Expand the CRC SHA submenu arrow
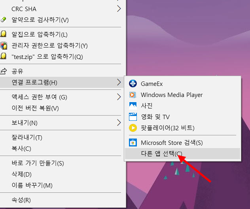Image resolution: width=250 pixels, height=209 pixels. 119,9
